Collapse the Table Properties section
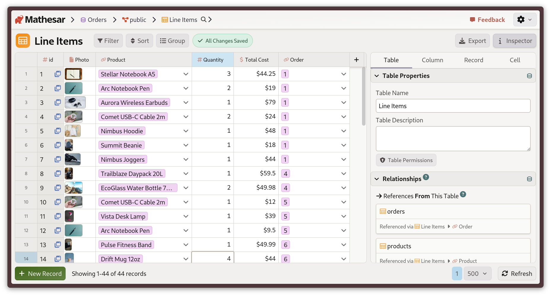This screenshot has width=551, height=296. (377, 76)
